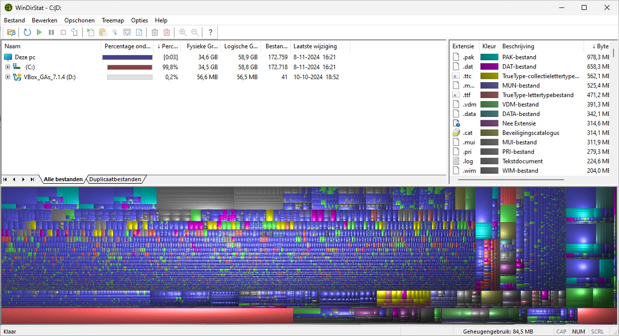Click the gray recycle bin delete icon
619x336 pixels.
[155, 32]
